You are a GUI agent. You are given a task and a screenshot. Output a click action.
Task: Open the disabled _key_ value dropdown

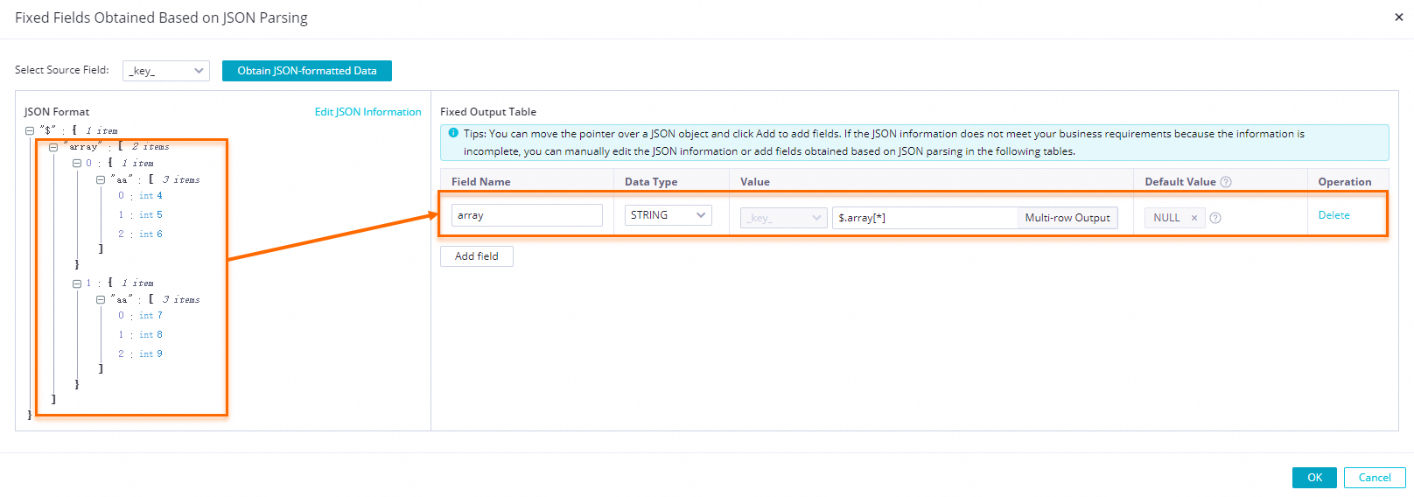pyautogui.click(x=783, y=218)
